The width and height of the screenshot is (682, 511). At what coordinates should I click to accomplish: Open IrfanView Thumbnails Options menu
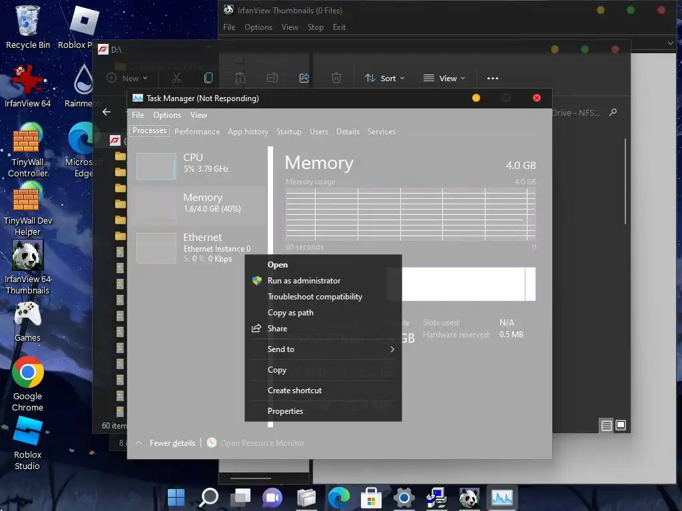[x=258, y=27]
